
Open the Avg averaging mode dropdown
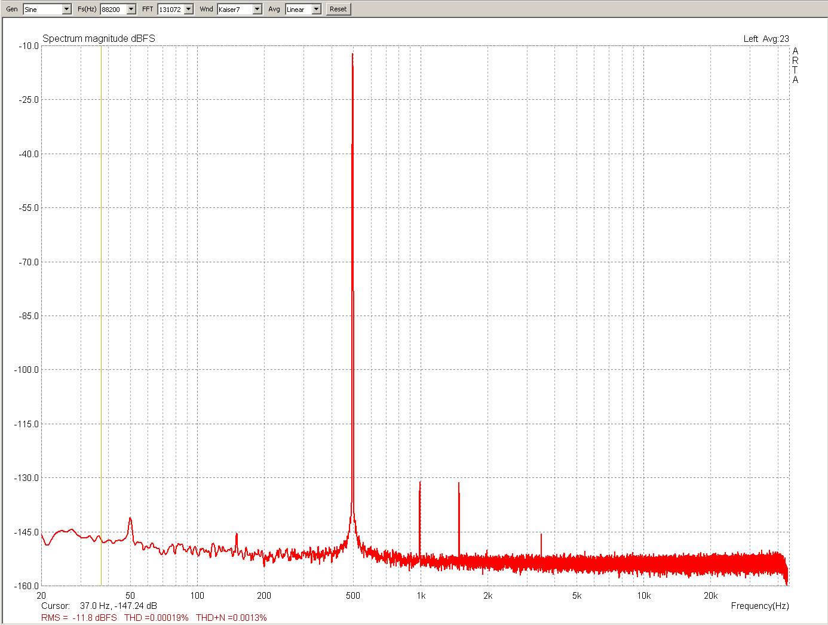[x=303, y=9]
